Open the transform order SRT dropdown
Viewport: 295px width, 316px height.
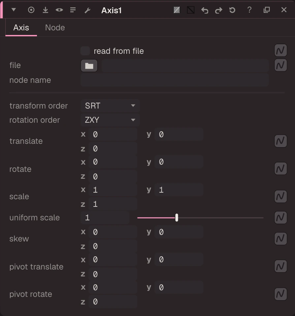pos(110,106)
